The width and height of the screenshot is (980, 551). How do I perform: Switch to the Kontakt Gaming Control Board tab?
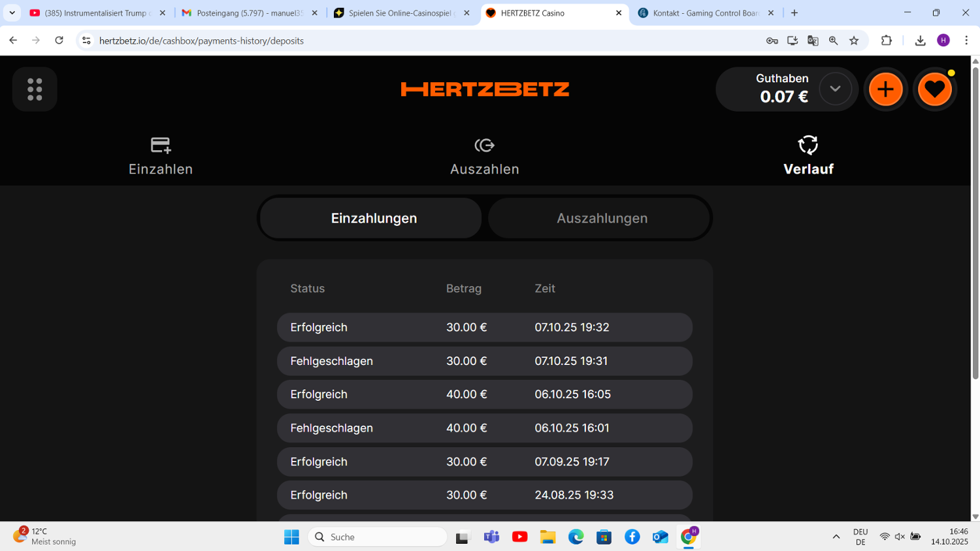[706, 13]
